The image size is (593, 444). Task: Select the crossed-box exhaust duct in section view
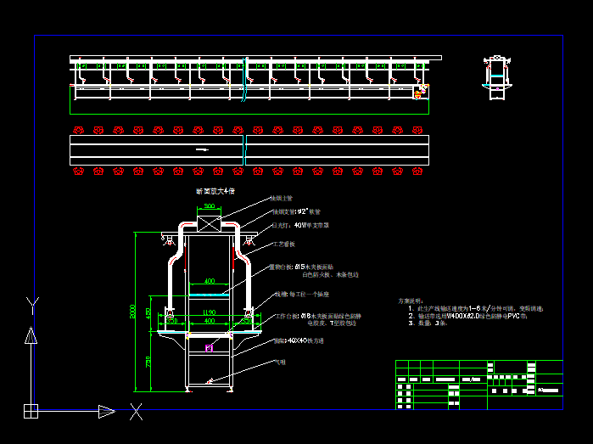coord(209,224)
